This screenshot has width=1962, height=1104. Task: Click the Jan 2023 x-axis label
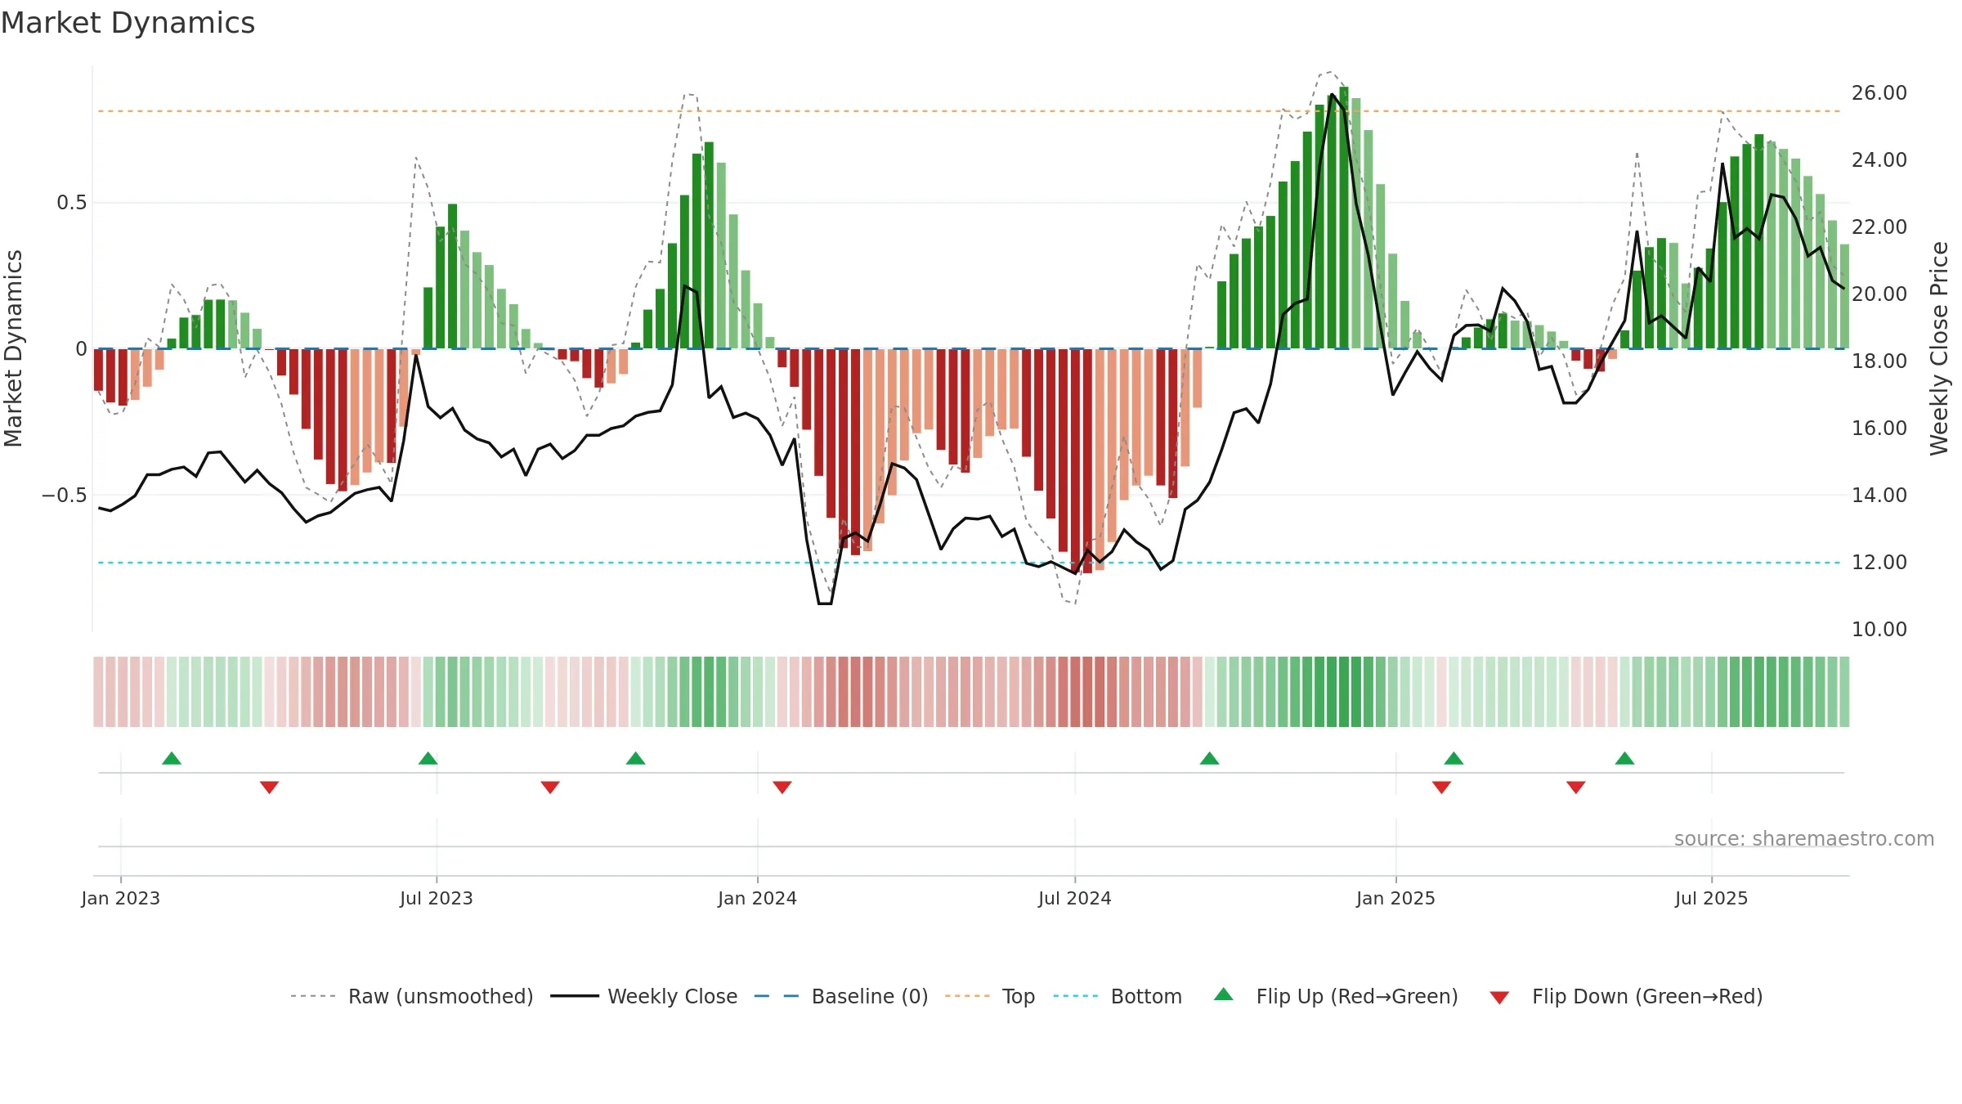[121, 898]
